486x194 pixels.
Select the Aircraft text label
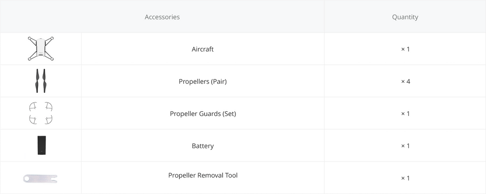pyautogui.click(x=203, y=49)
